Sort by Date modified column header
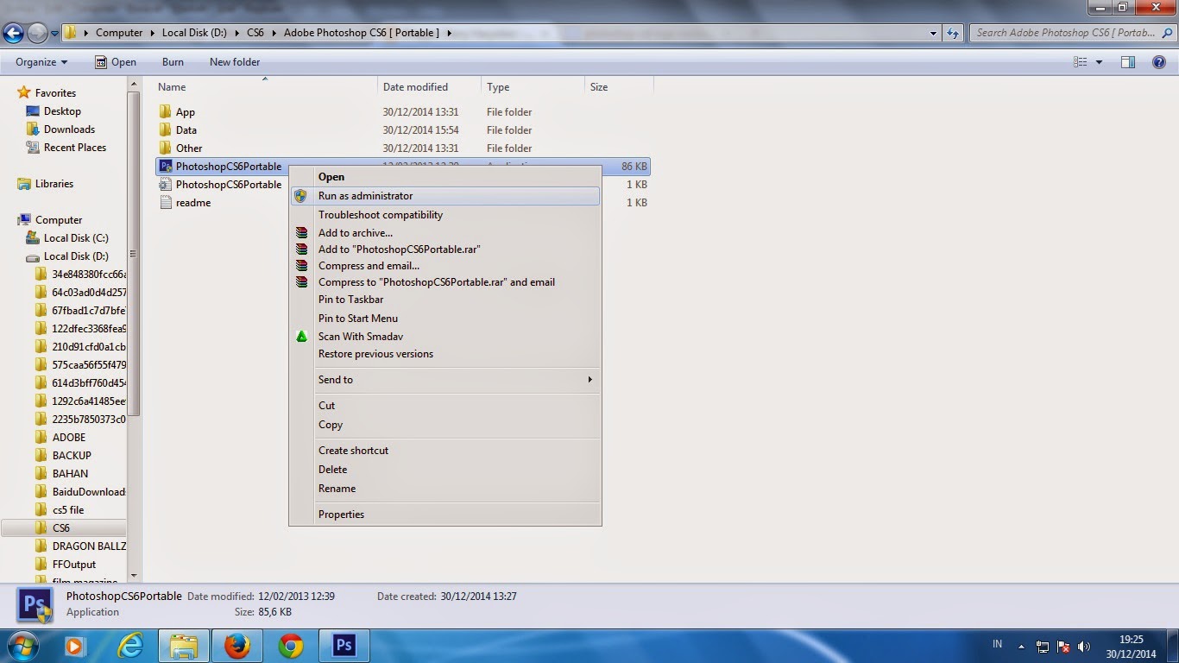1179x663 pixels. pyautogui.click(x=429, y=87)
